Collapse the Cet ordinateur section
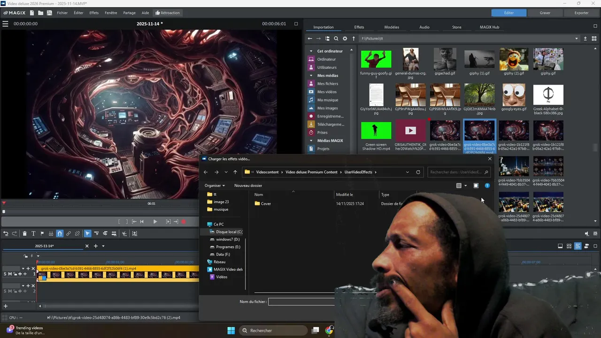This screenshot has width=601, height=338. point(311,51)
